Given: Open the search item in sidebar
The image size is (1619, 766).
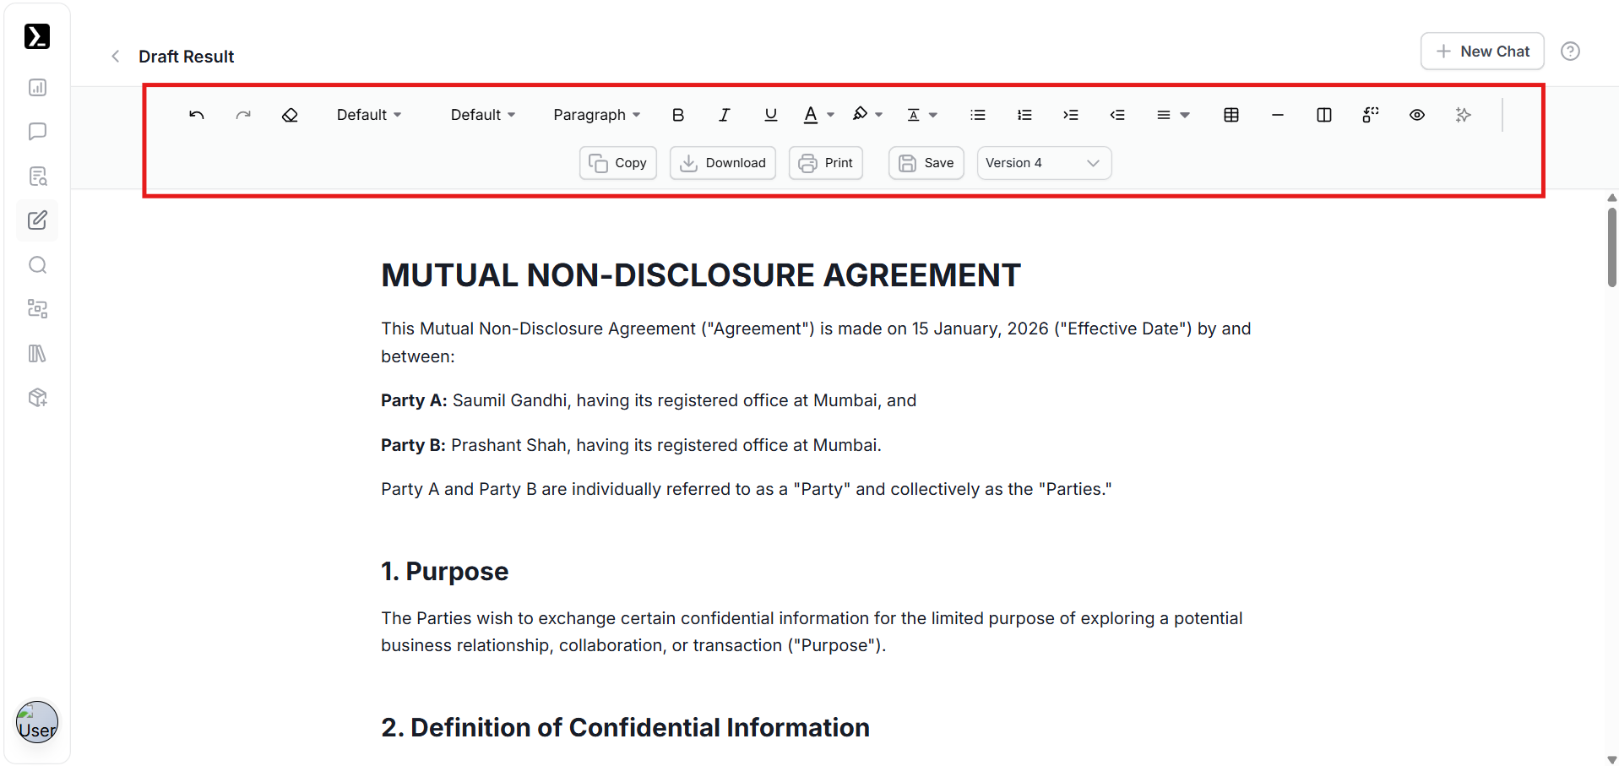Looking at the screenshot, I should [37, 265].
